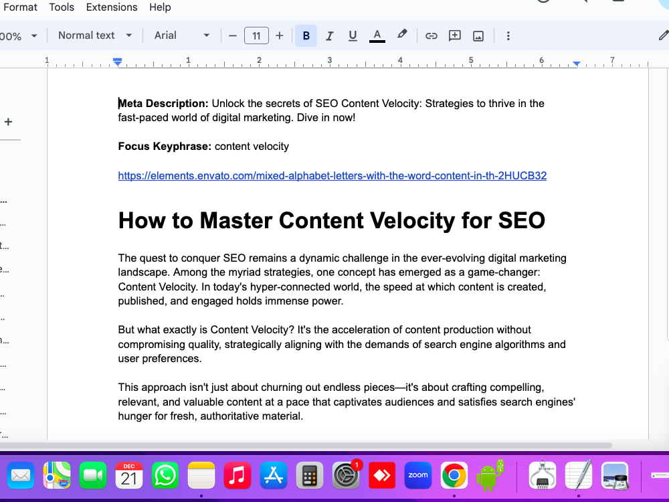Open TextEdit pen-and-paper icon in dock
This screenshot has height=502, width=669.
[x=579, y=475]
